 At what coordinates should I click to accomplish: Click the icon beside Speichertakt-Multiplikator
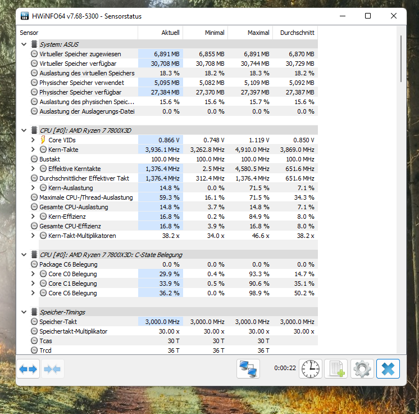(34, 331)
